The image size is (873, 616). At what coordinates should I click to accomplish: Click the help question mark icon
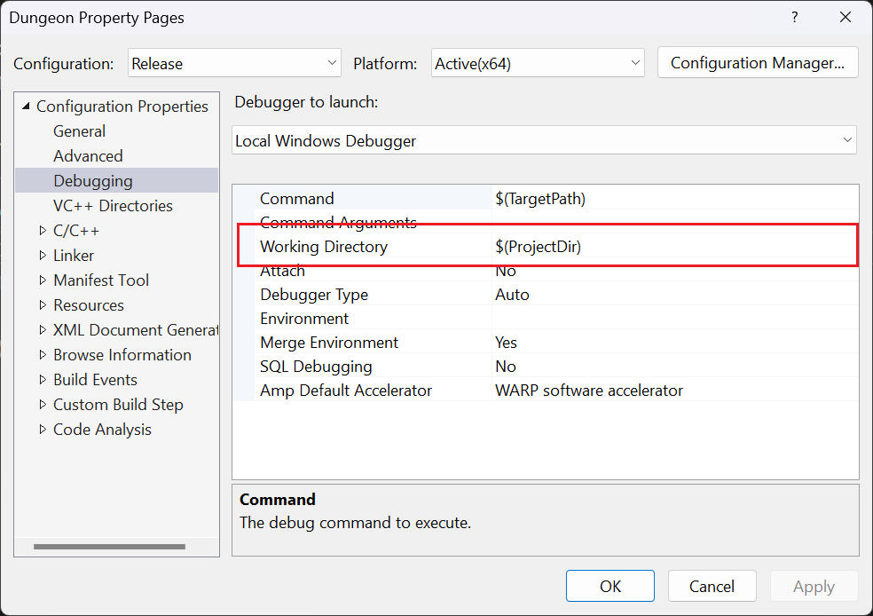794,17
